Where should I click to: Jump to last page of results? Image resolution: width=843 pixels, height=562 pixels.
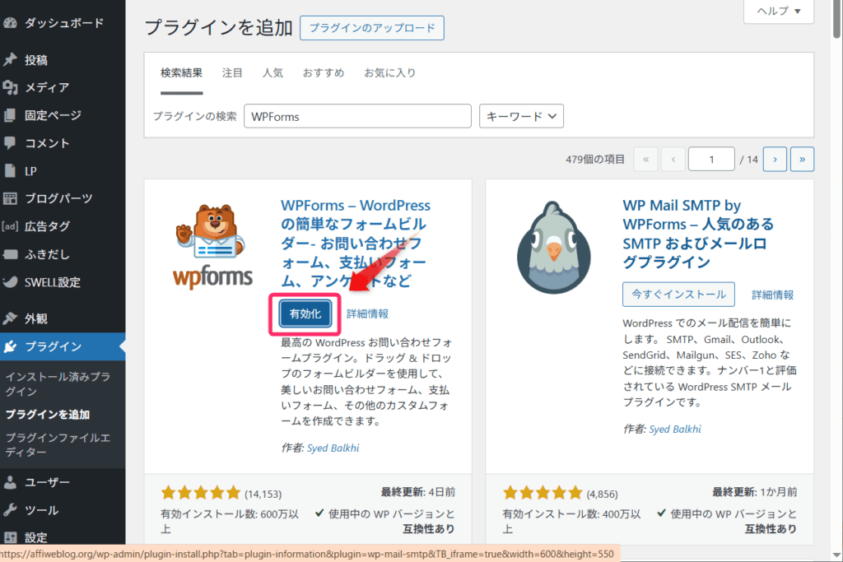pos(802,159)
